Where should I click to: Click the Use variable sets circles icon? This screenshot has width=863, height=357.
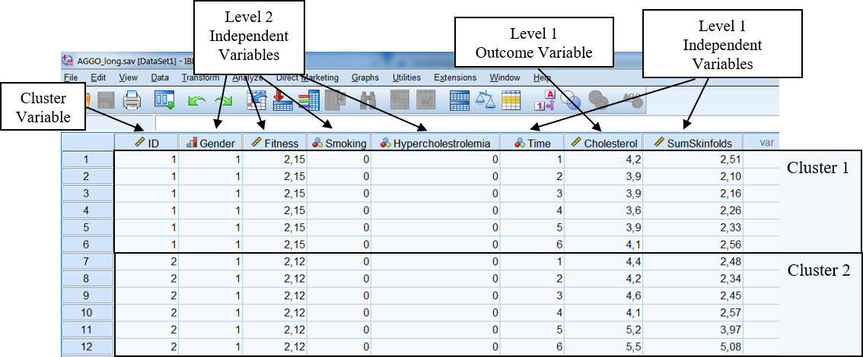[572, 100]
